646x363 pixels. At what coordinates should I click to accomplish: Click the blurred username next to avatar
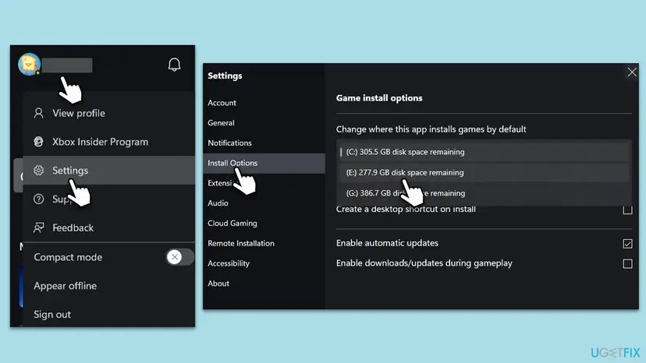pos(67,65)
